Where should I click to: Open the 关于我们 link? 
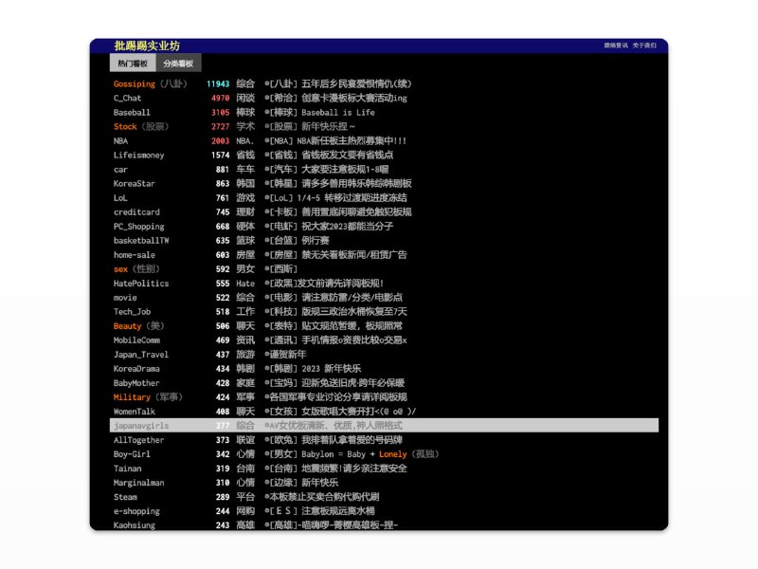[644, 46]
